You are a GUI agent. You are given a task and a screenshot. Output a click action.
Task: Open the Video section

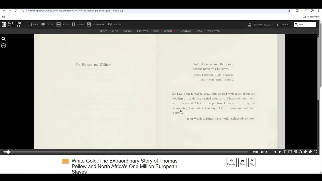point(63,24)
